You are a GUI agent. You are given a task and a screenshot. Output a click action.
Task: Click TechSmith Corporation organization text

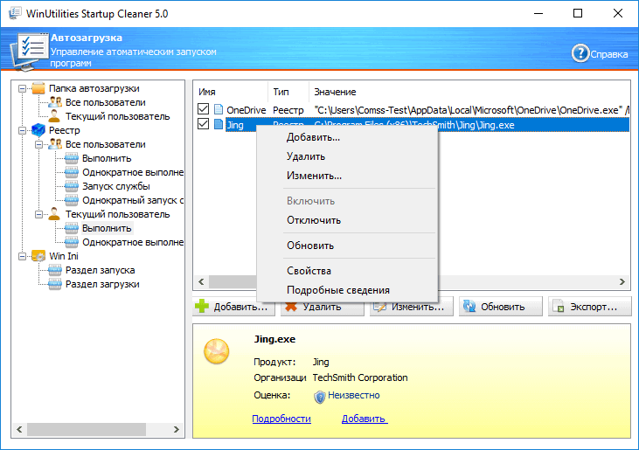click(360, 377)
